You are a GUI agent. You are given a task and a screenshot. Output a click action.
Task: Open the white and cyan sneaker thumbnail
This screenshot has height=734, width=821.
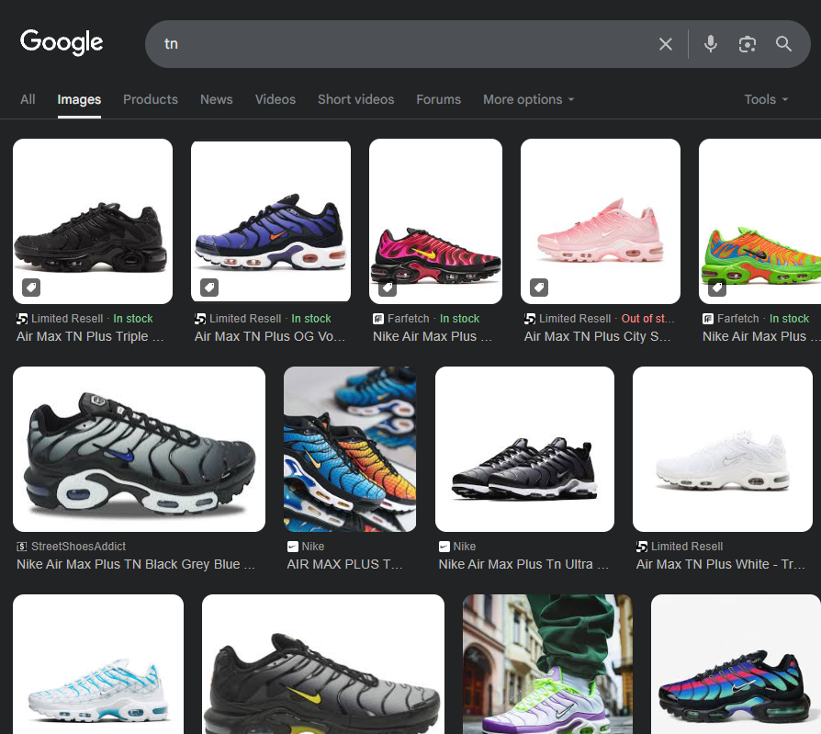98,664
